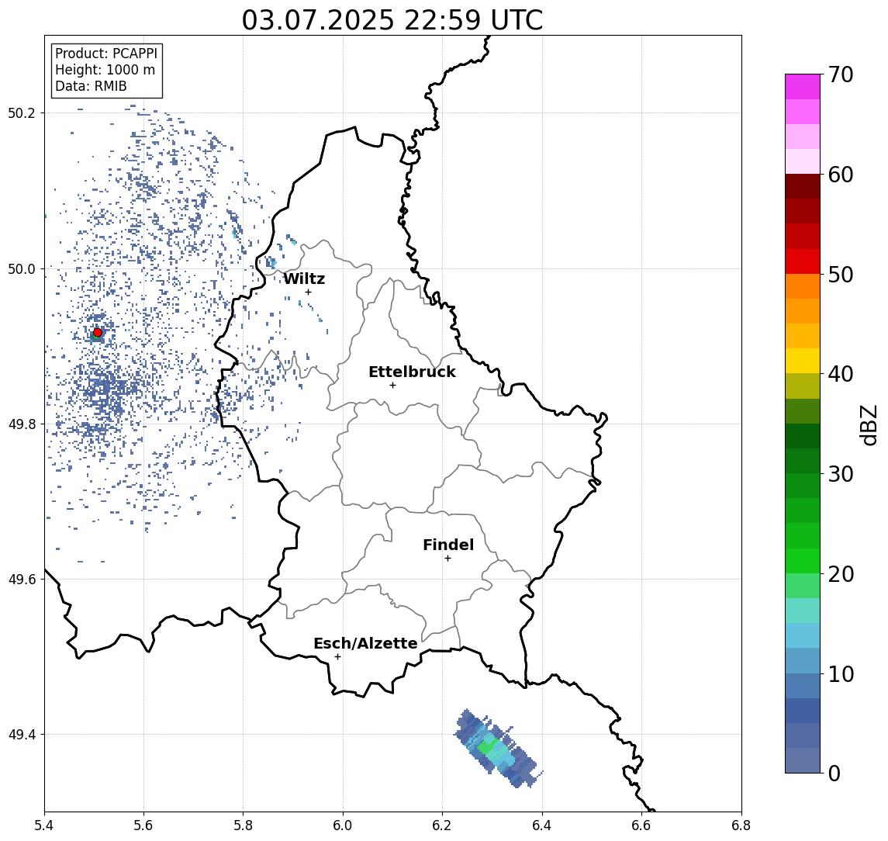Click the Findel station label
The image size is (888, 841).
coord(448,545)
